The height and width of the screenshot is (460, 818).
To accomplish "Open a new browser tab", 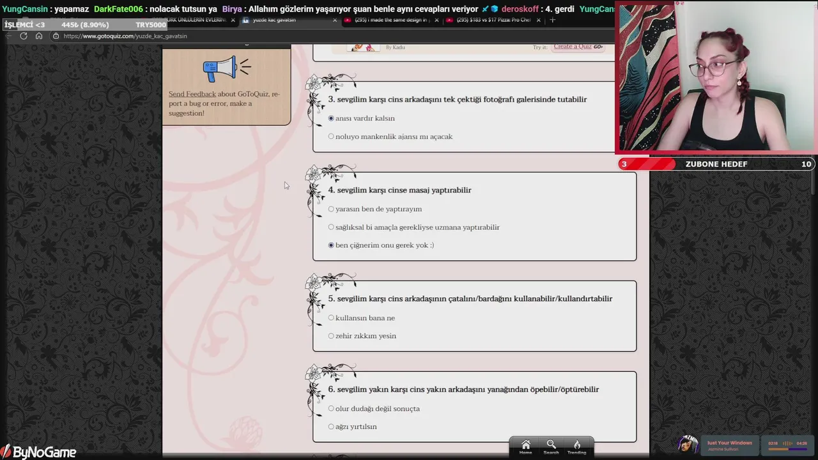I will [553, 20].
